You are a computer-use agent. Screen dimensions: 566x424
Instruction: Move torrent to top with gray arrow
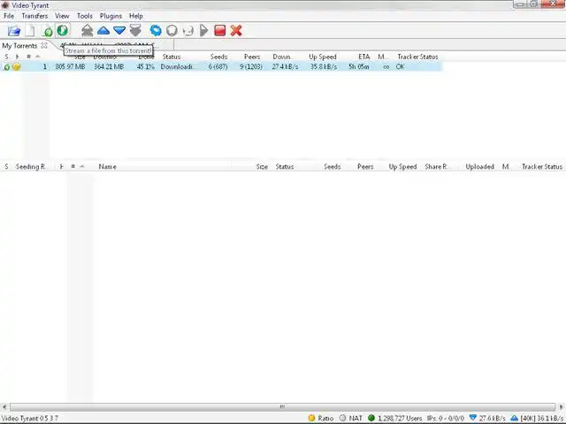(x=87, y=31)
